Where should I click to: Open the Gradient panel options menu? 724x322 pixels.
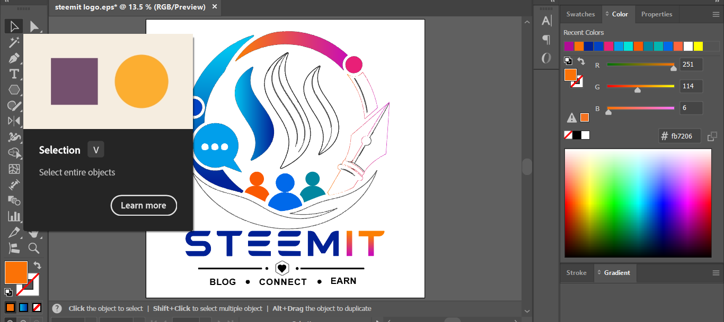tap(716, 273)
